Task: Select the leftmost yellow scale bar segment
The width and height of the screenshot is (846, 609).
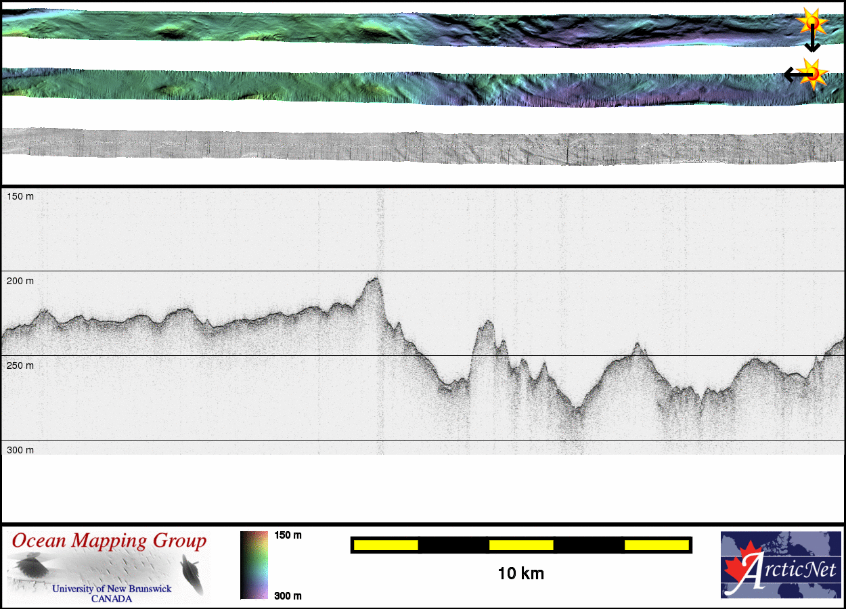Action: 386,545
